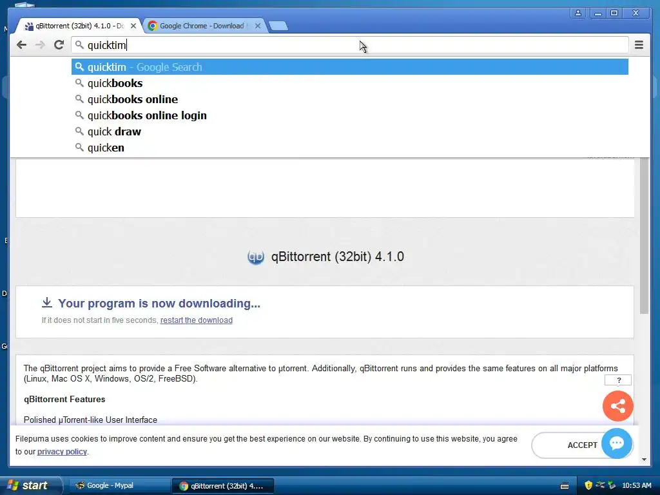Click the qBittorrent logo icon
The width and height of the screenshot is (660, 495).
256,257
